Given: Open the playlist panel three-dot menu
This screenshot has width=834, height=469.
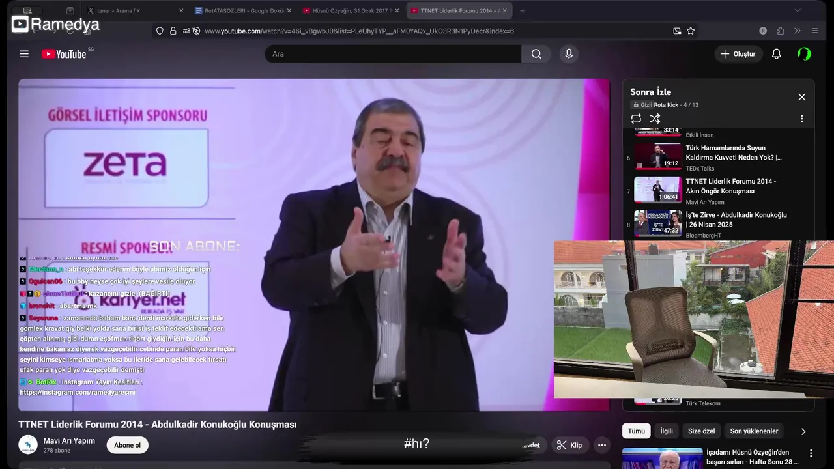Looking at the screenshot, I should pyautogui.click(x=801, y=119).
